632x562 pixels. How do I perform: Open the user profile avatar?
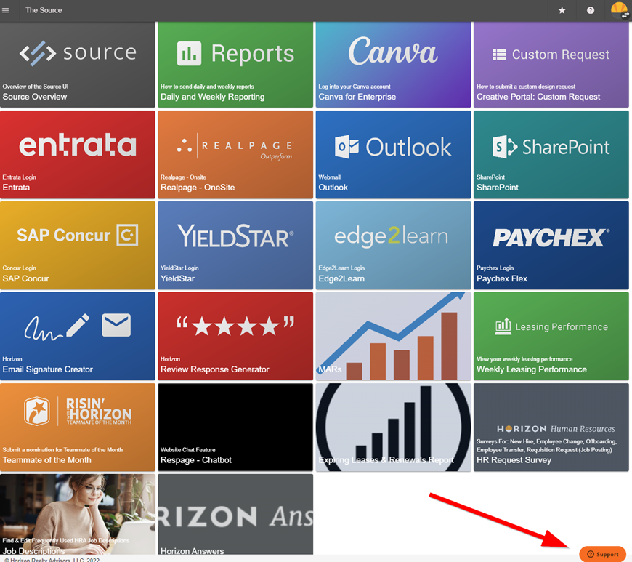tap(620, 10)
